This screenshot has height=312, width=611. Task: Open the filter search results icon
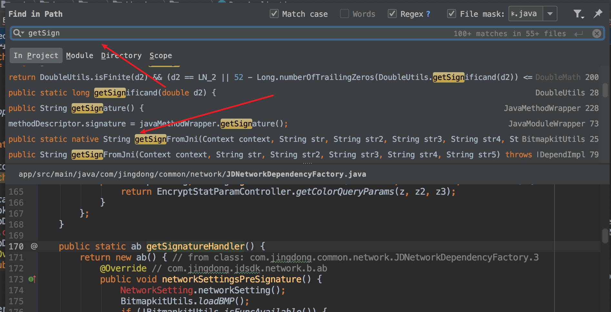coord(578,14)
